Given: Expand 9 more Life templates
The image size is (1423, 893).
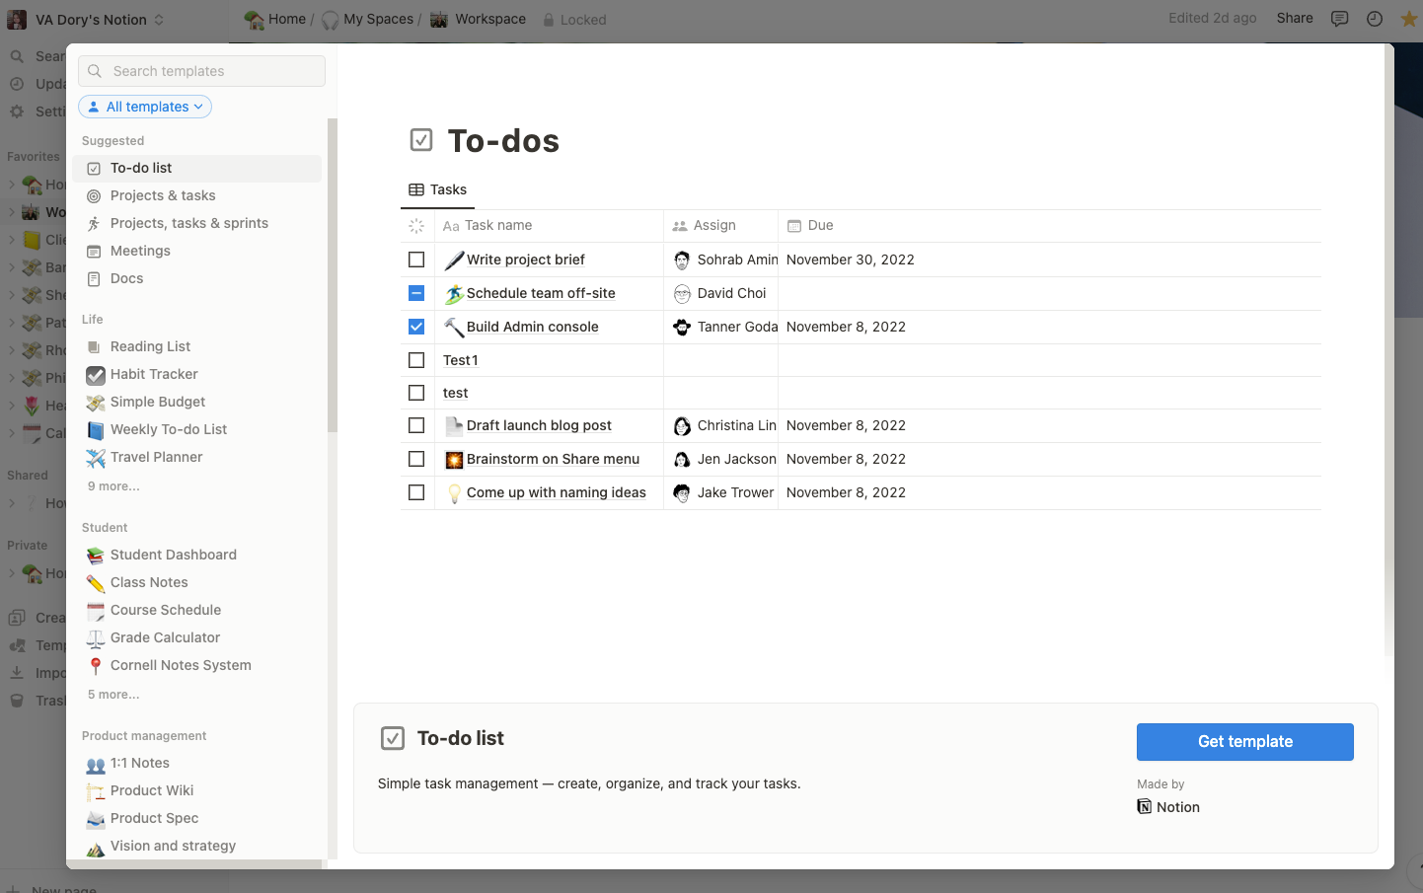Looking at the screenshot, I should click(113, 486).
